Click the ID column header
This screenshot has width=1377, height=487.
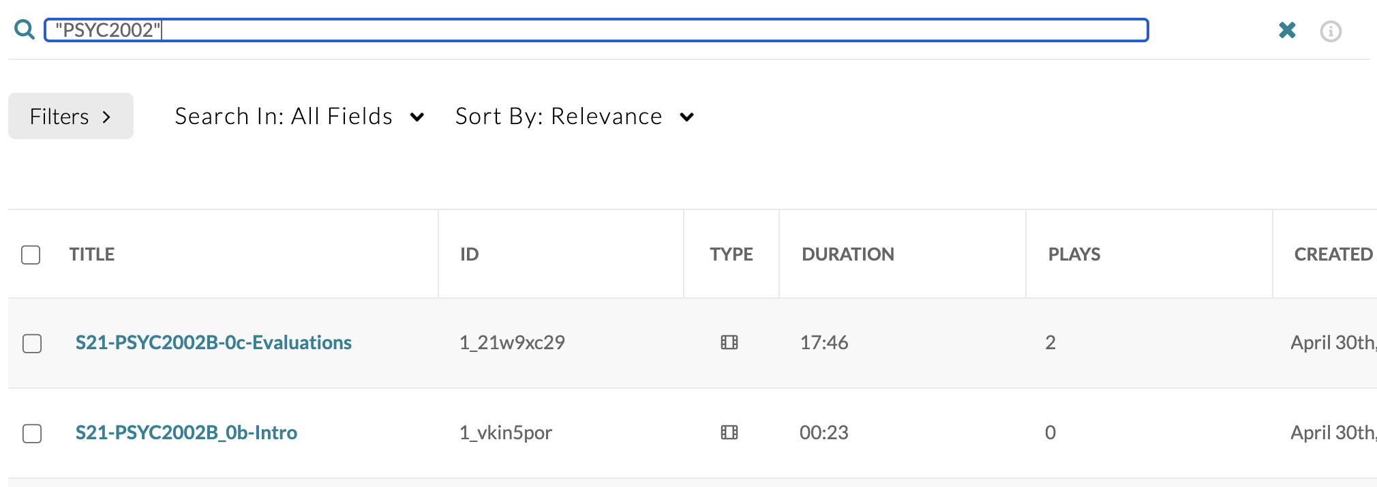coord(469,254)
